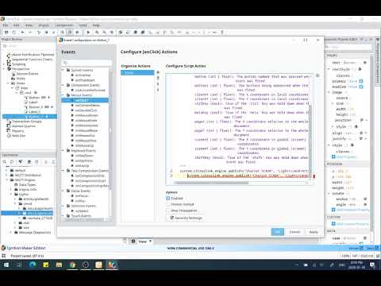Click the Cancel button in the dialog
Screen dimensions: 381x286
(x=294, y=232)
